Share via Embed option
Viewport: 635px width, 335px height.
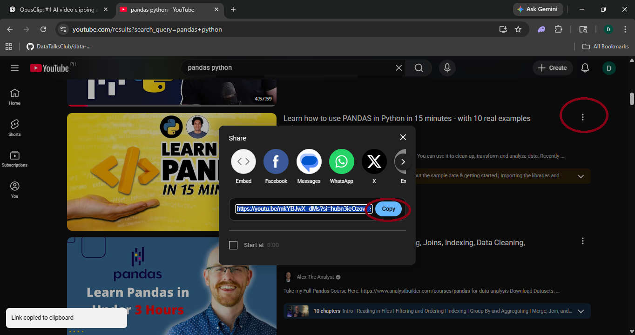[243, 166]
